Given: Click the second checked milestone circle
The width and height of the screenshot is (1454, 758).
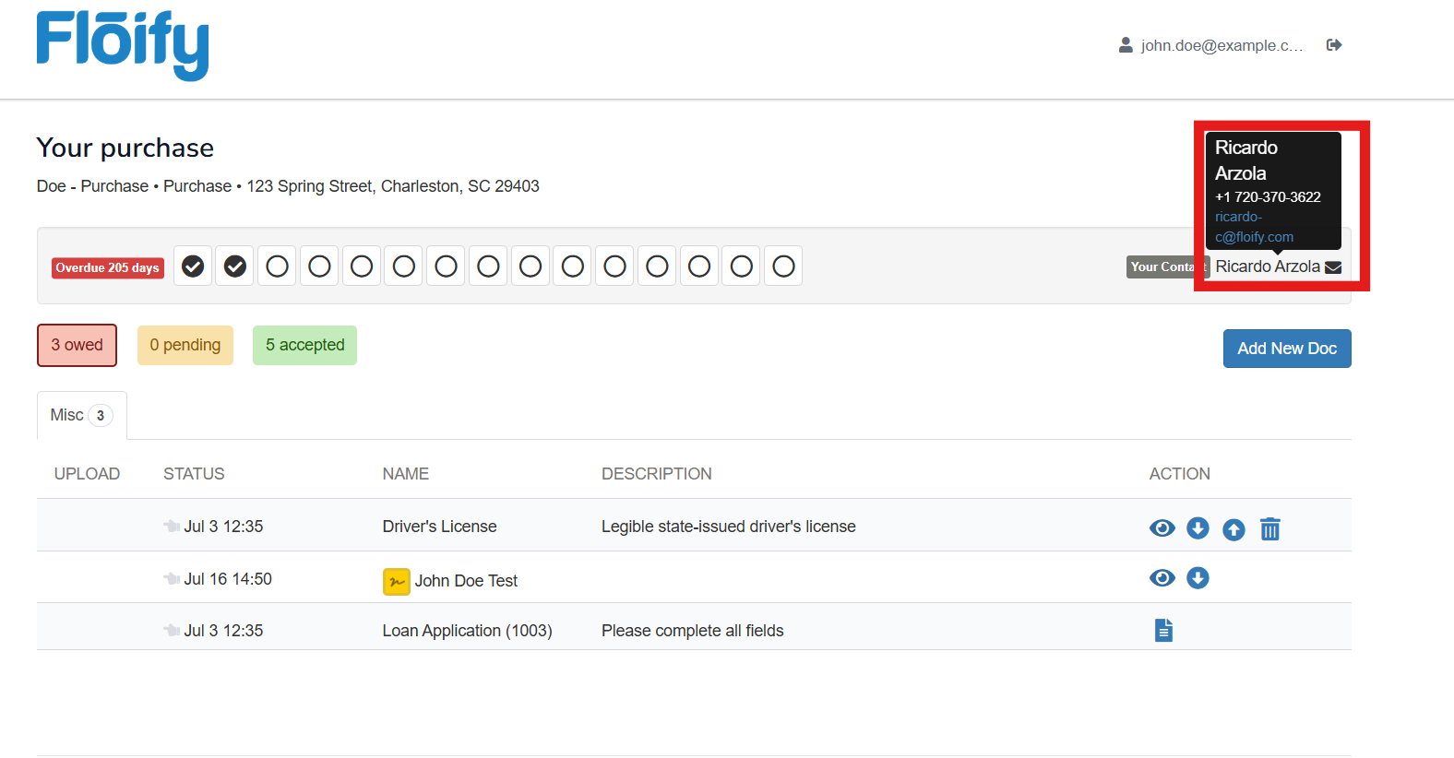Looking at the screenshot, I should (235, 266).
